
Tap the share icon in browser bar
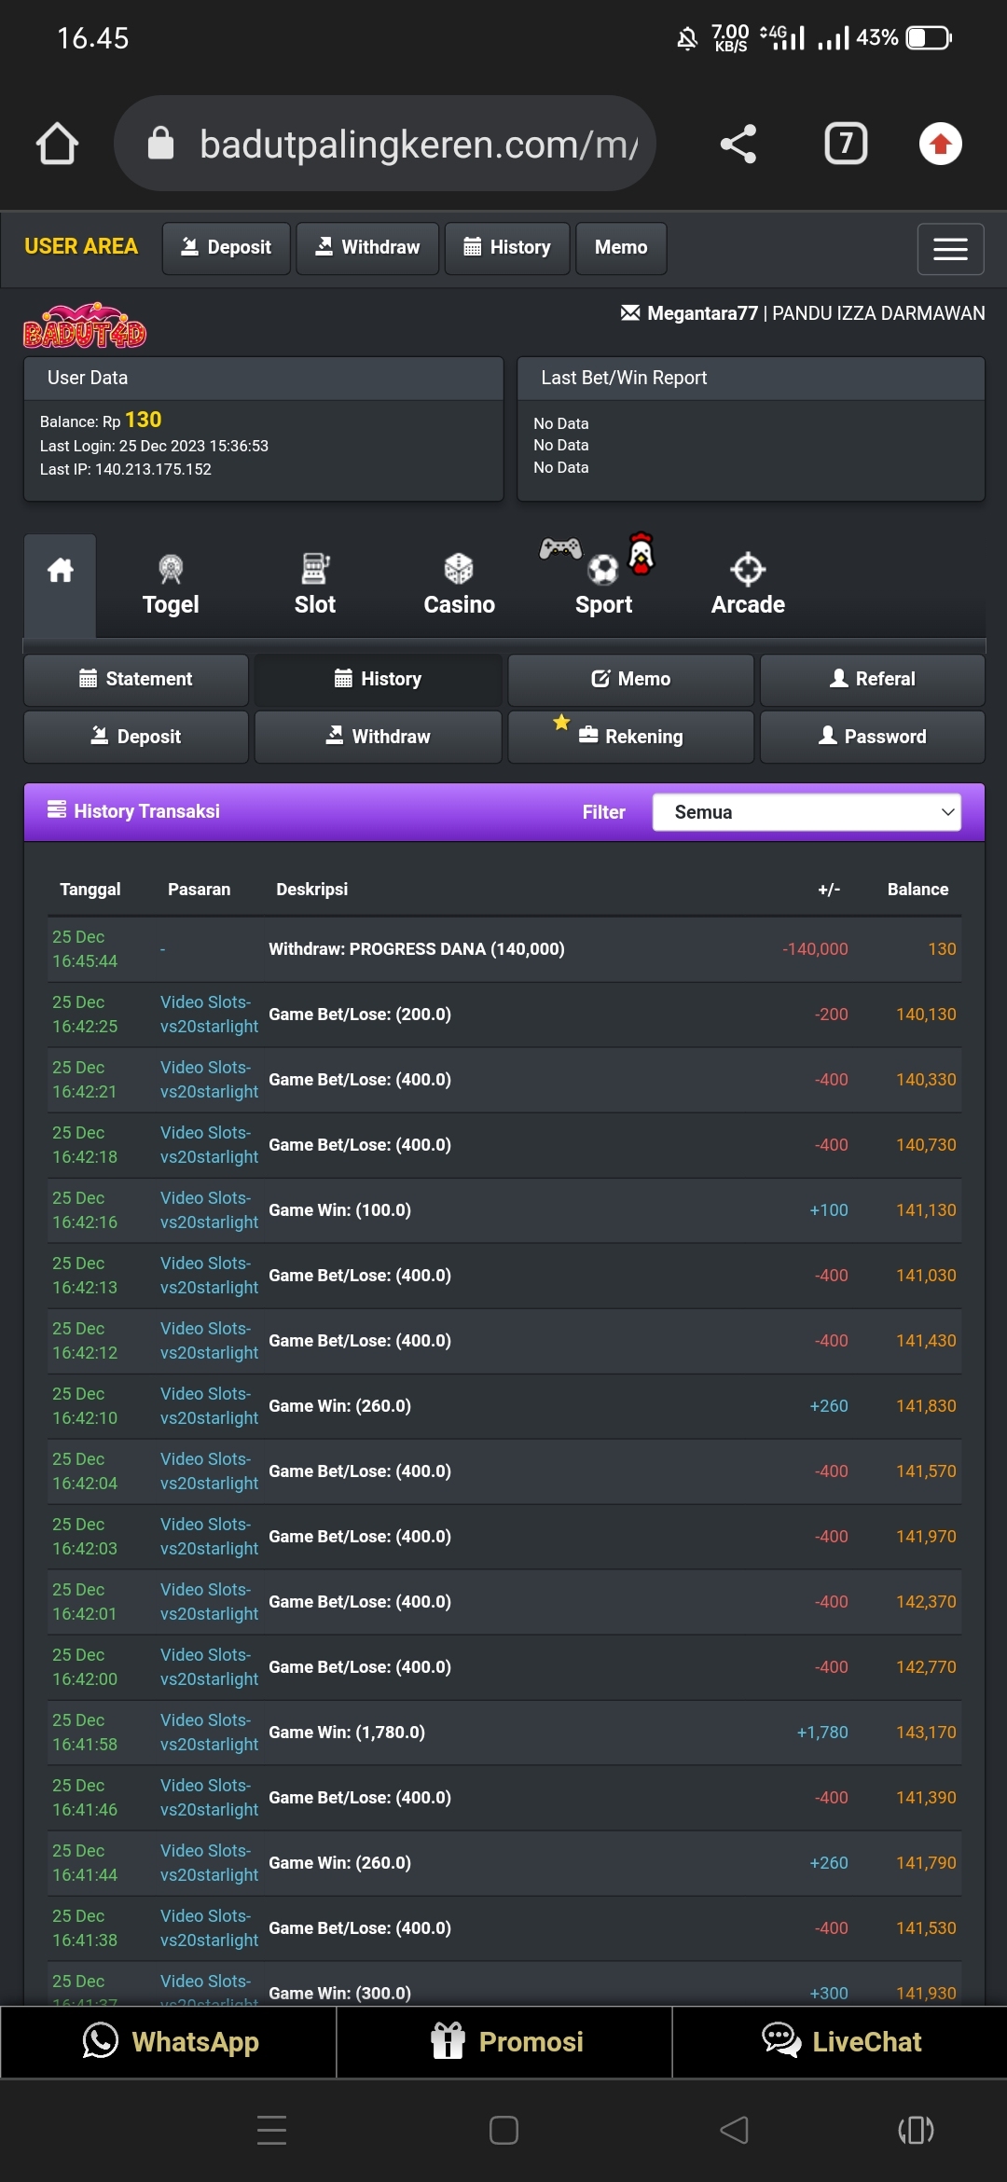738,144
